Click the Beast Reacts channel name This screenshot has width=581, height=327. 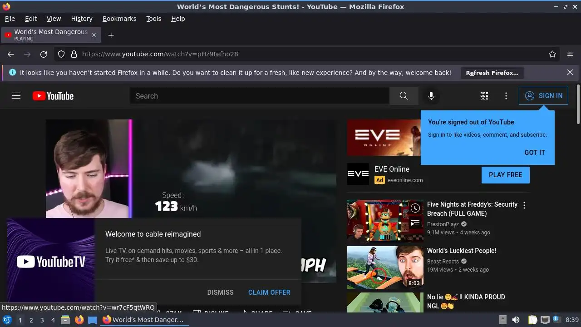click(x=443, y=261)
